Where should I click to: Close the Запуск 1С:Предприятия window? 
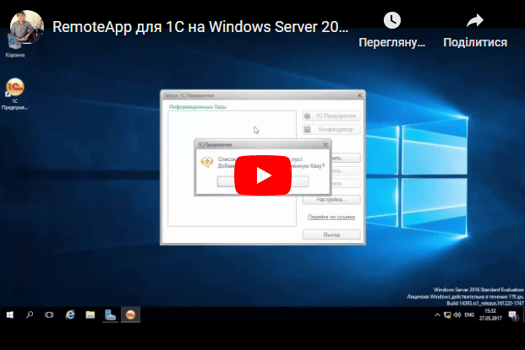point(359,95)
